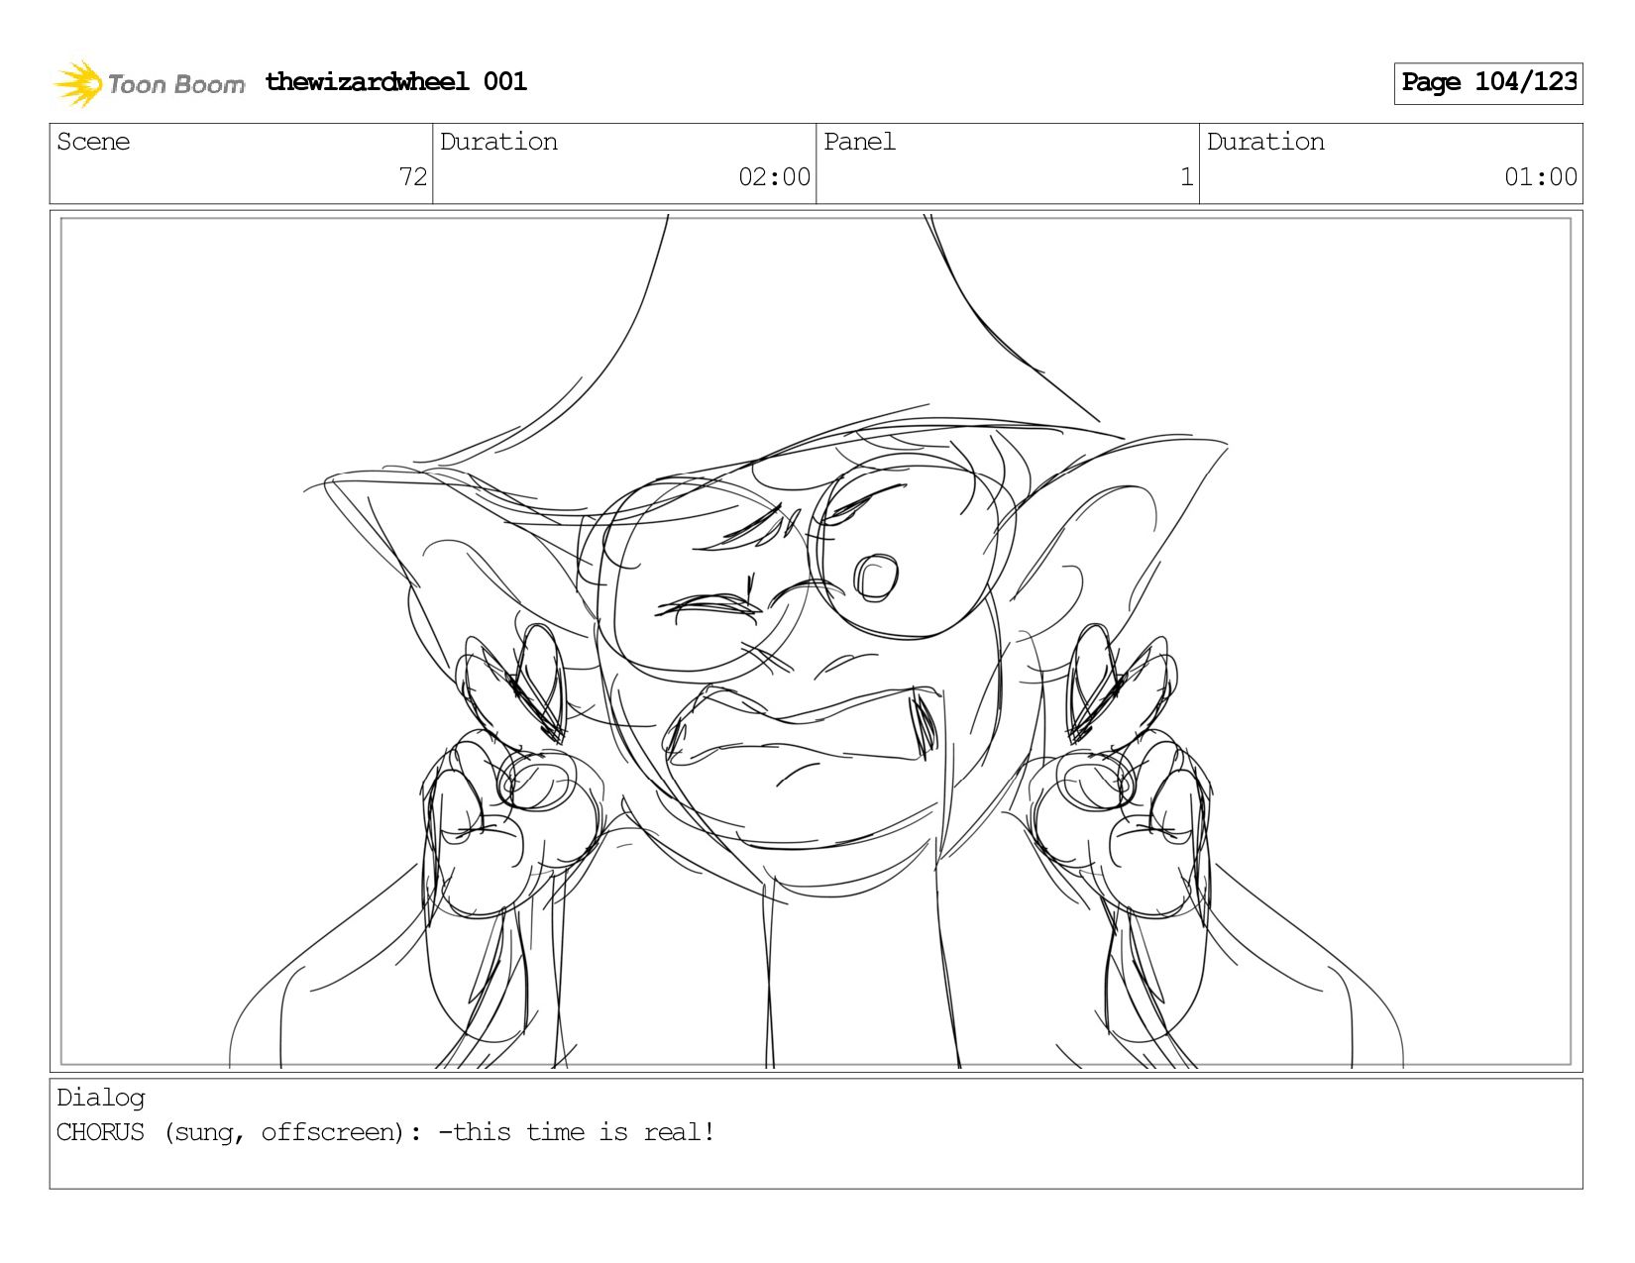The height and width of the screenshot is (1263, 1635).
Task: Click the Toon Boom logo
Action: point(149,83)
